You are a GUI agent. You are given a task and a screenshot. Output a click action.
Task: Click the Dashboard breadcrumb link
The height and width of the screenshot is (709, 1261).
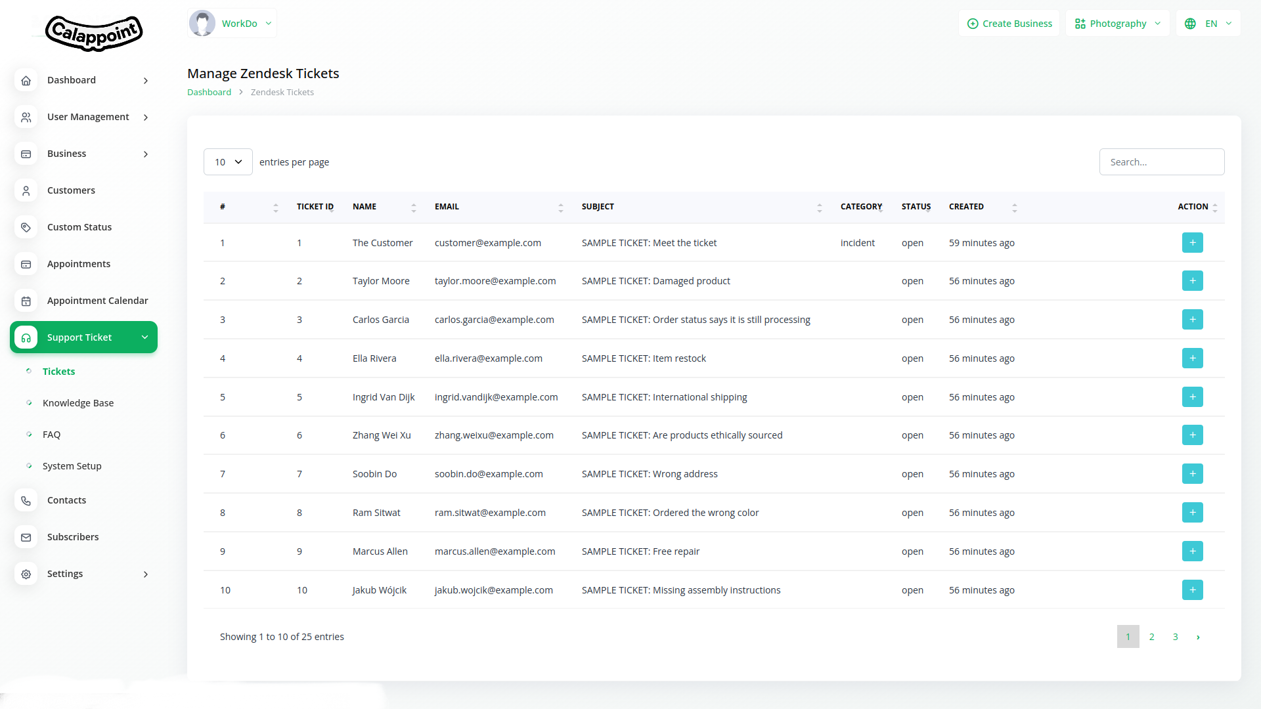coord(209,93)
